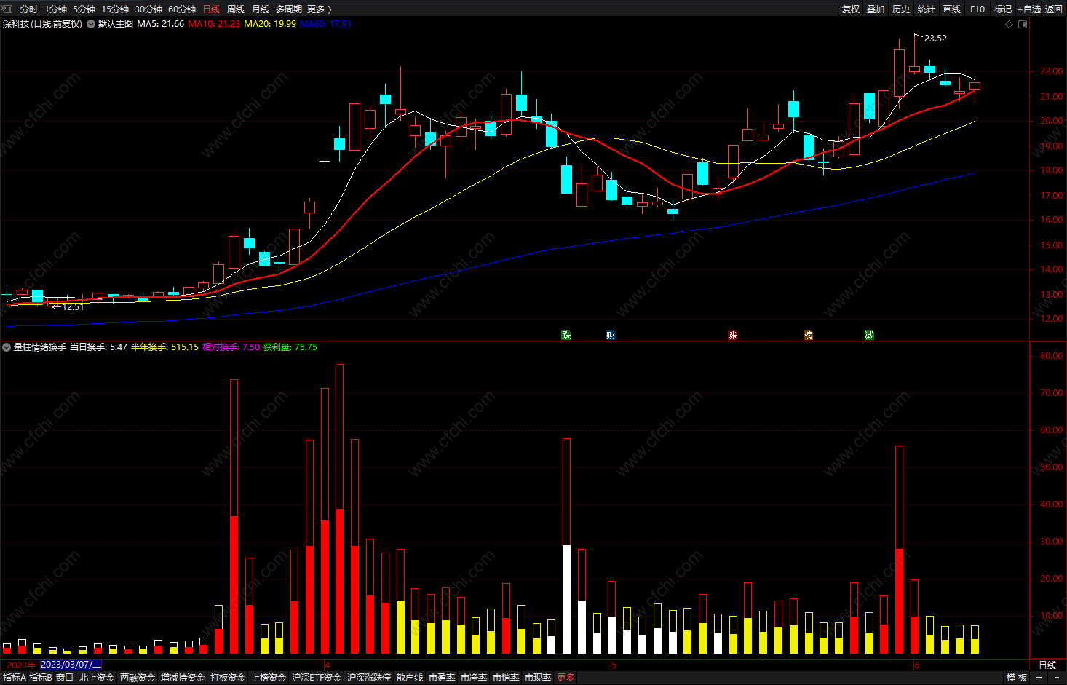Screen dimensions: 1067x685
Task: Click the plus zoom button at bottom right
Action: click(x=1039, y=678)
